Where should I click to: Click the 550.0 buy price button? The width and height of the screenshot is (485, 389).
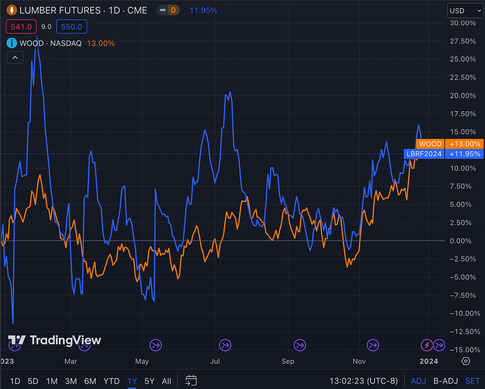pos(72,27)
